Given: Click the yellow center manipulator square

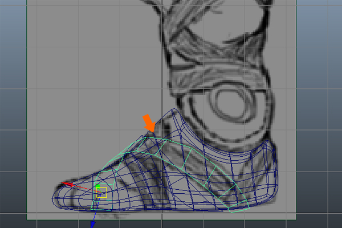Looking at the screenshot, I should coord(101,193).
